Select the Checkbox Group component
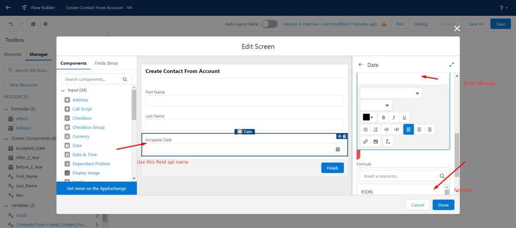Screen dimensions: 516x228 [x=89, y=128]
